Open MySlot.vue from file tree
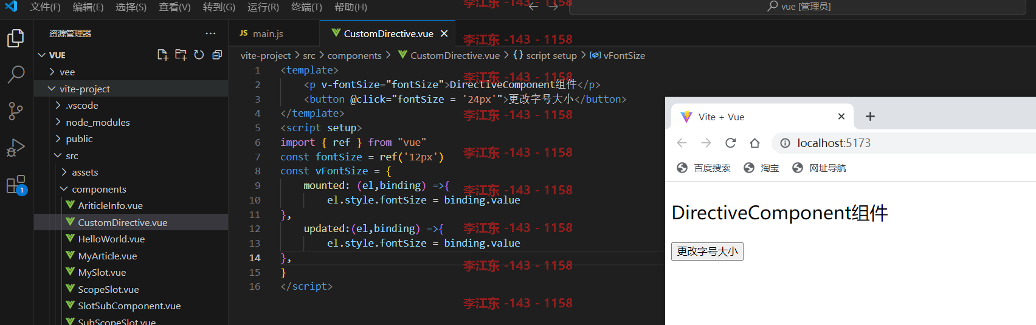Image resolution: width=1036 pixels, height=325 pixels. 131,272
